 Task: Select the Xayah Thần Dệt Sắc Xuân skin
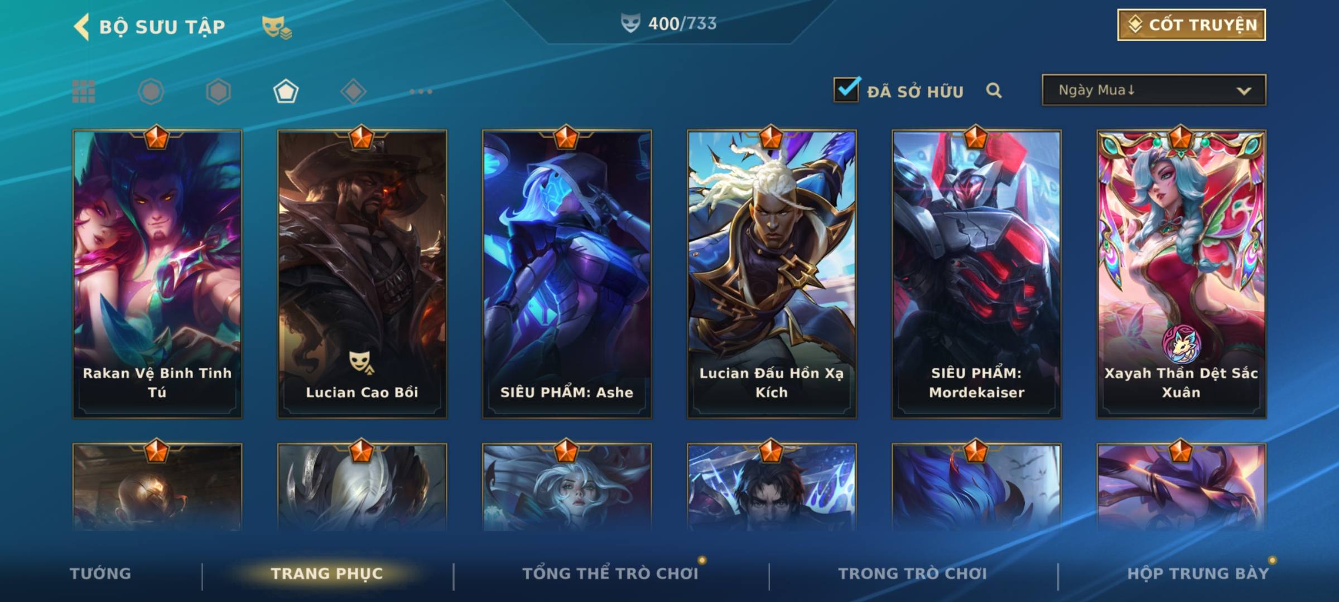(1181, 274)
